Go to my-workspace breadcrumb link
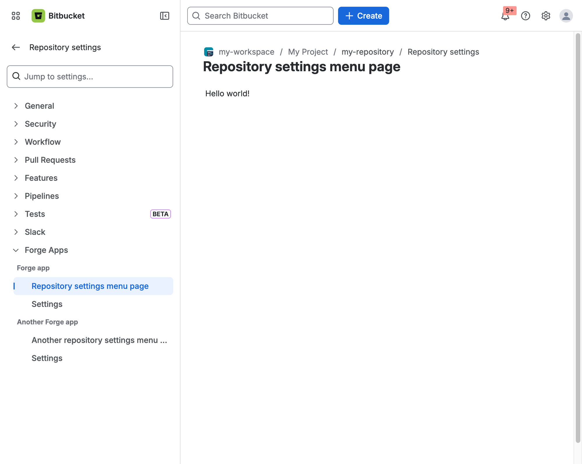Viewport: 582px width, 464px height. pyautogui.click(x=246, y=52)
